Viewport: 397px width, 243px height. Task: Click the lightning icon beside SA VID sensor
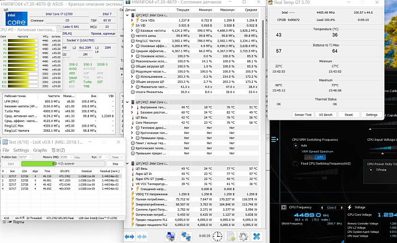(133, 26)
